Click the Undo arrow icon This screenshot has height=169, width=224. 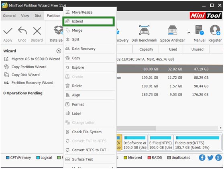22,31
